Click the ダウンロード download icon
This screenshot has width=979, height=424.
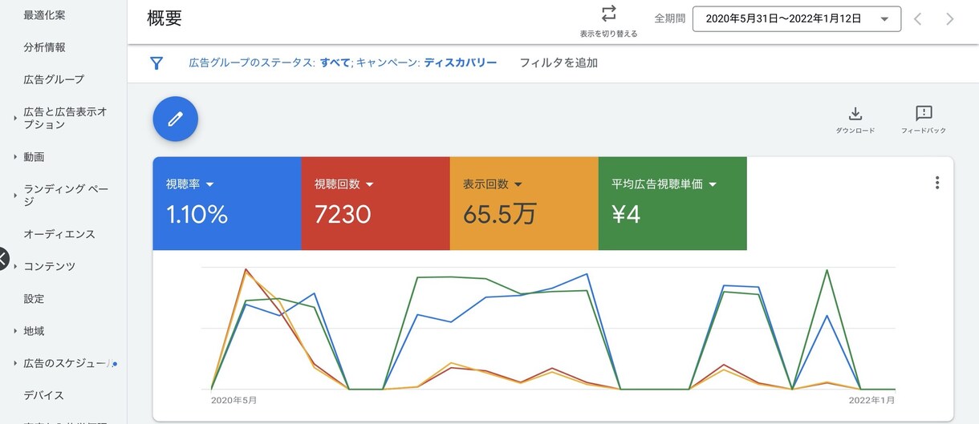(x=855, y=113)
